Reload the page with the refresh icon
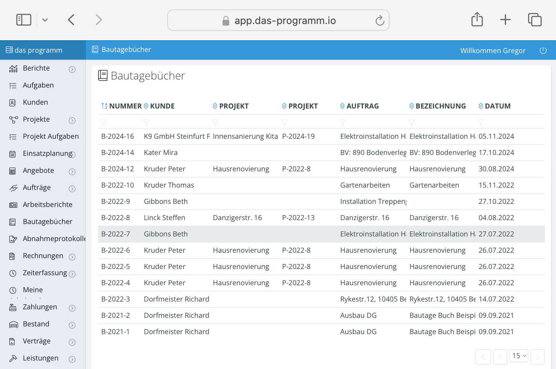Viewport: 556px width, 369px height. point(380,20)
